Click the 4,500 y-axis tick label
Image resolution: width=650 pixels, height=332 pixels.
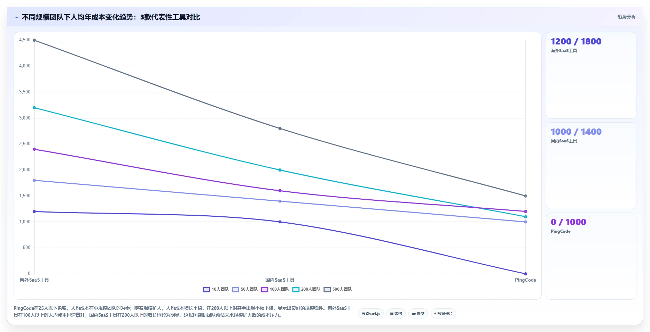25,40
